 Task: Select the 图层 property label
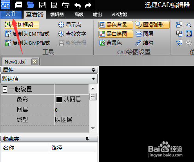22,110
